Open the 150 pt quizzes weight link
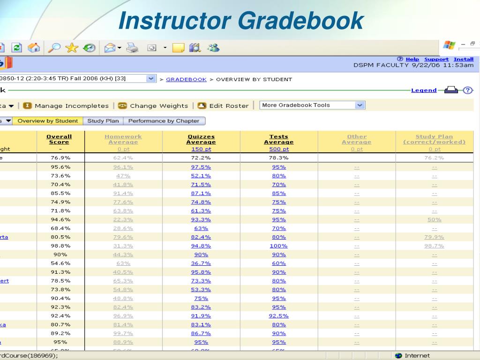480x360 pixels. [201, 149]
